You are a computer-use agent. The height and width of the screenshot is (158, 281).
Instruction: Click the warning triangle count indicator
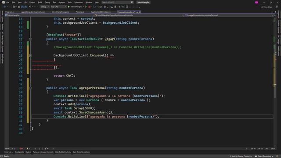[x=28, y=148]
